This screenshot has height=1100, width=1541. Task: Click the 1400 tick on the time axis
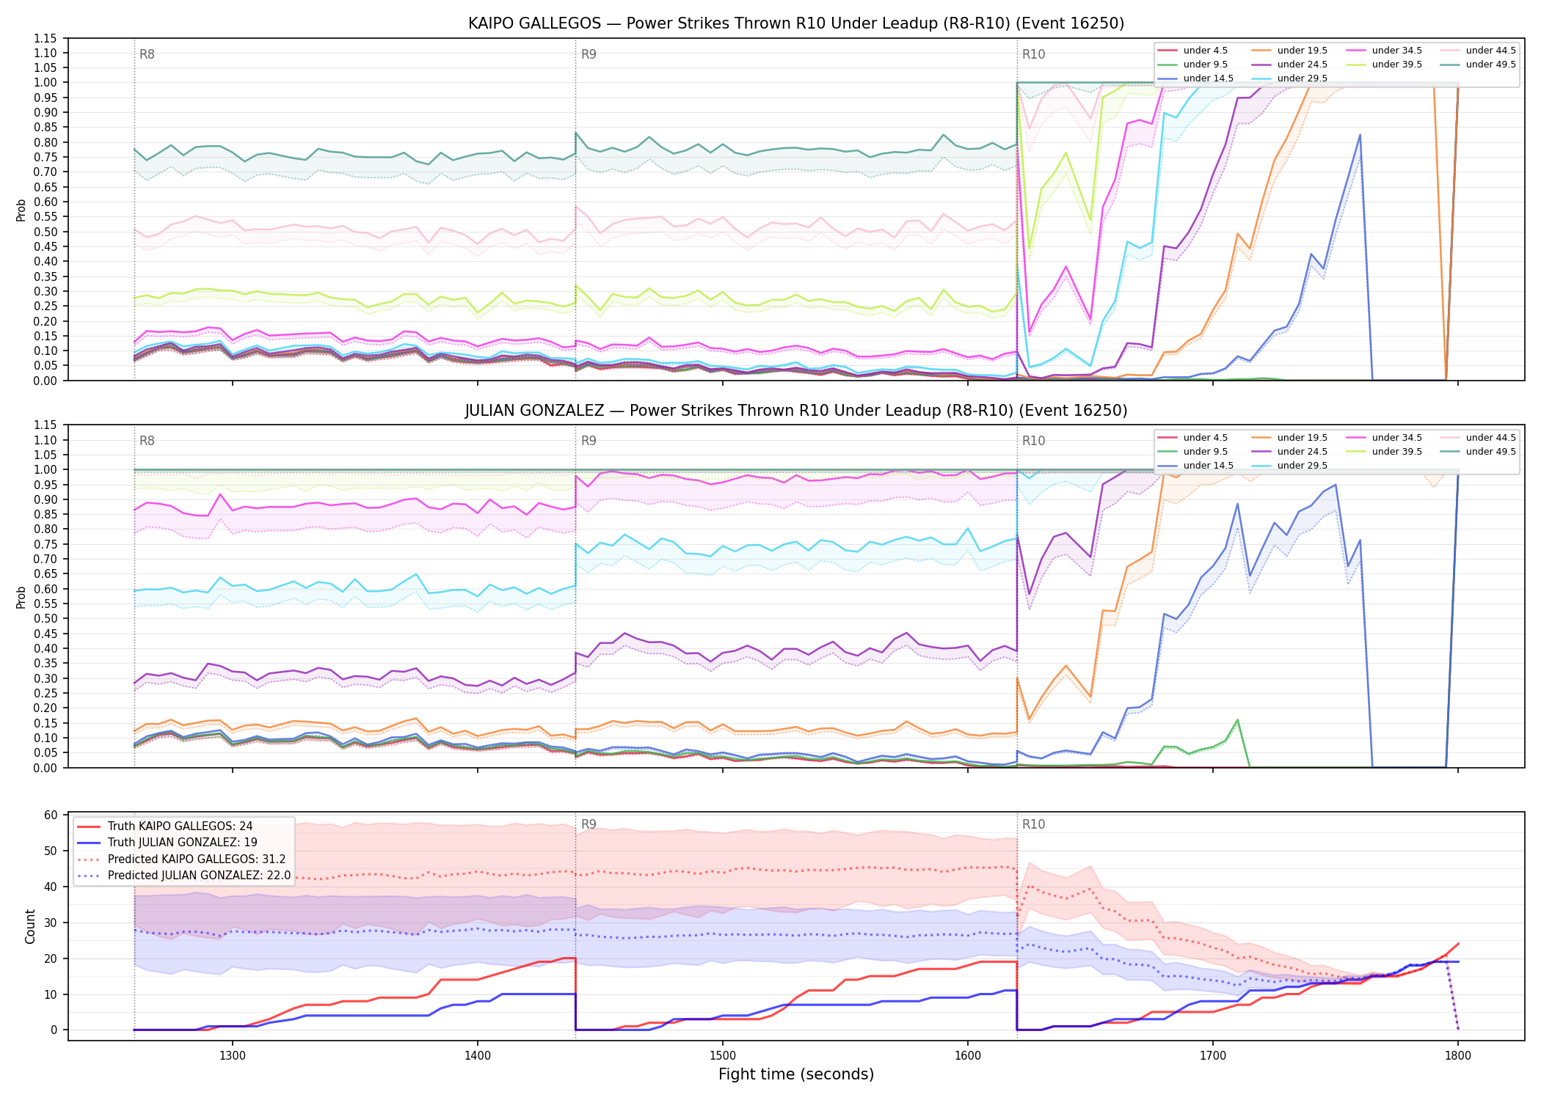tap(478, 1055)
